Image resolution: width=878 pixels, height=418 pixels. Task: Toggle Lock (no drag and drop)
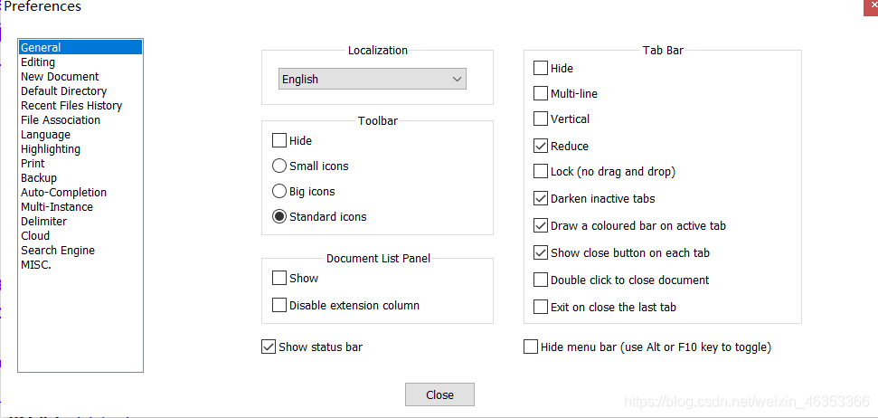[541, 172]
